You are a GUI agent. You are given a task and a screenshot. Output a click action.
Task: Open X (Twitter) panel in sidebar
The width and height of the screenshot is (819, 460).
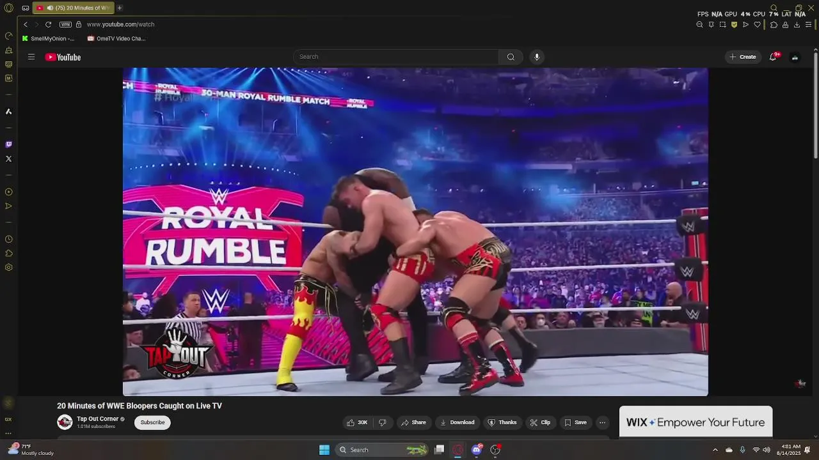[9, 158]
